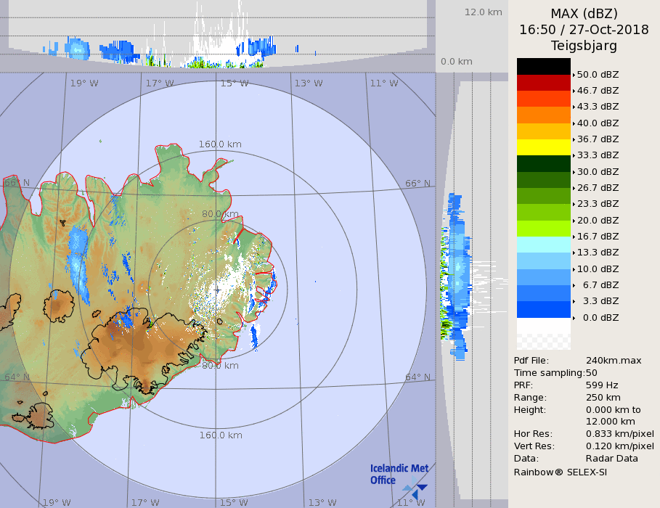Select the deep blue 0.0 dBZ swatch
This screenshot has height=508, width=660.
(543, 310)
